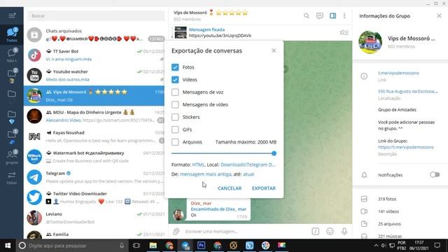Click the EXPORTAR button
Image resolution: width=448 pixels, height=252 pixels.
(264, 188)
